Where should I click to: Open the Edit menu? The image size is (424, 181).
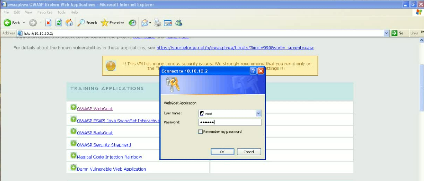coord(17,12)
